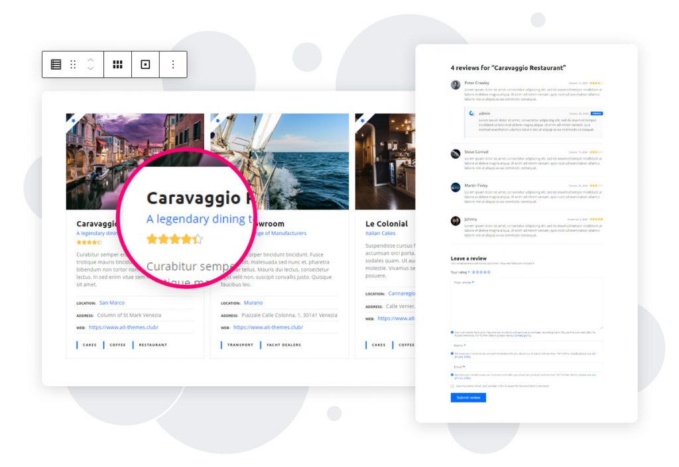Open privacy policy link below review box
Viewport: 679px width, 467px height.
pyautogui.click(x=521, y=336)
